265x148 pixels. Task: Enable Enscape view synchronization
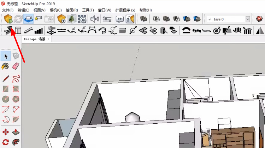pos(29,19)
